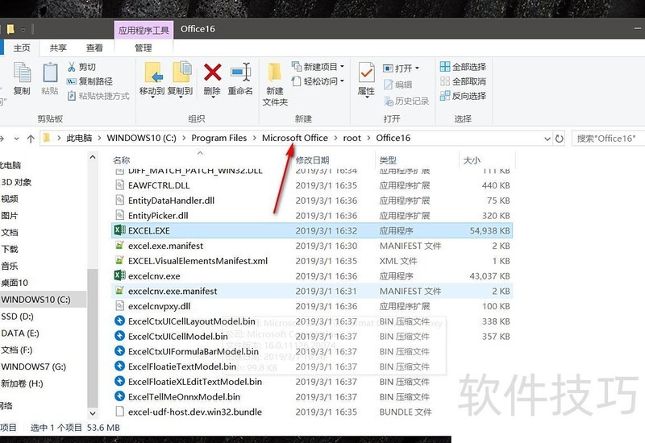Click the Application Tools (应用程序工具) tab

click(x=144, y=30)
